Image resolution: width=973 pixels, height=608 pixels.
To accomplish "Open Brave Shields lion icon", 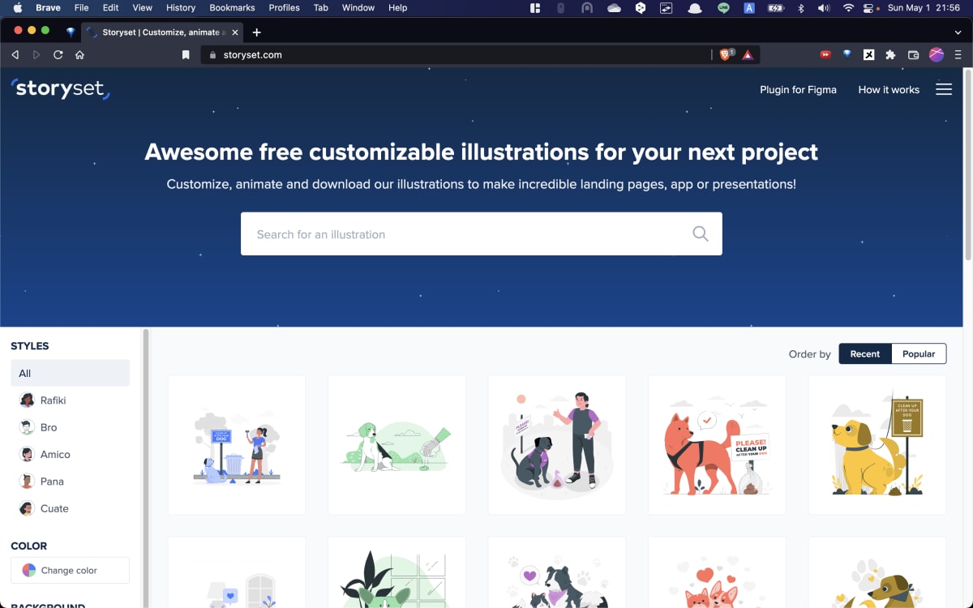I will coord(726,55).
